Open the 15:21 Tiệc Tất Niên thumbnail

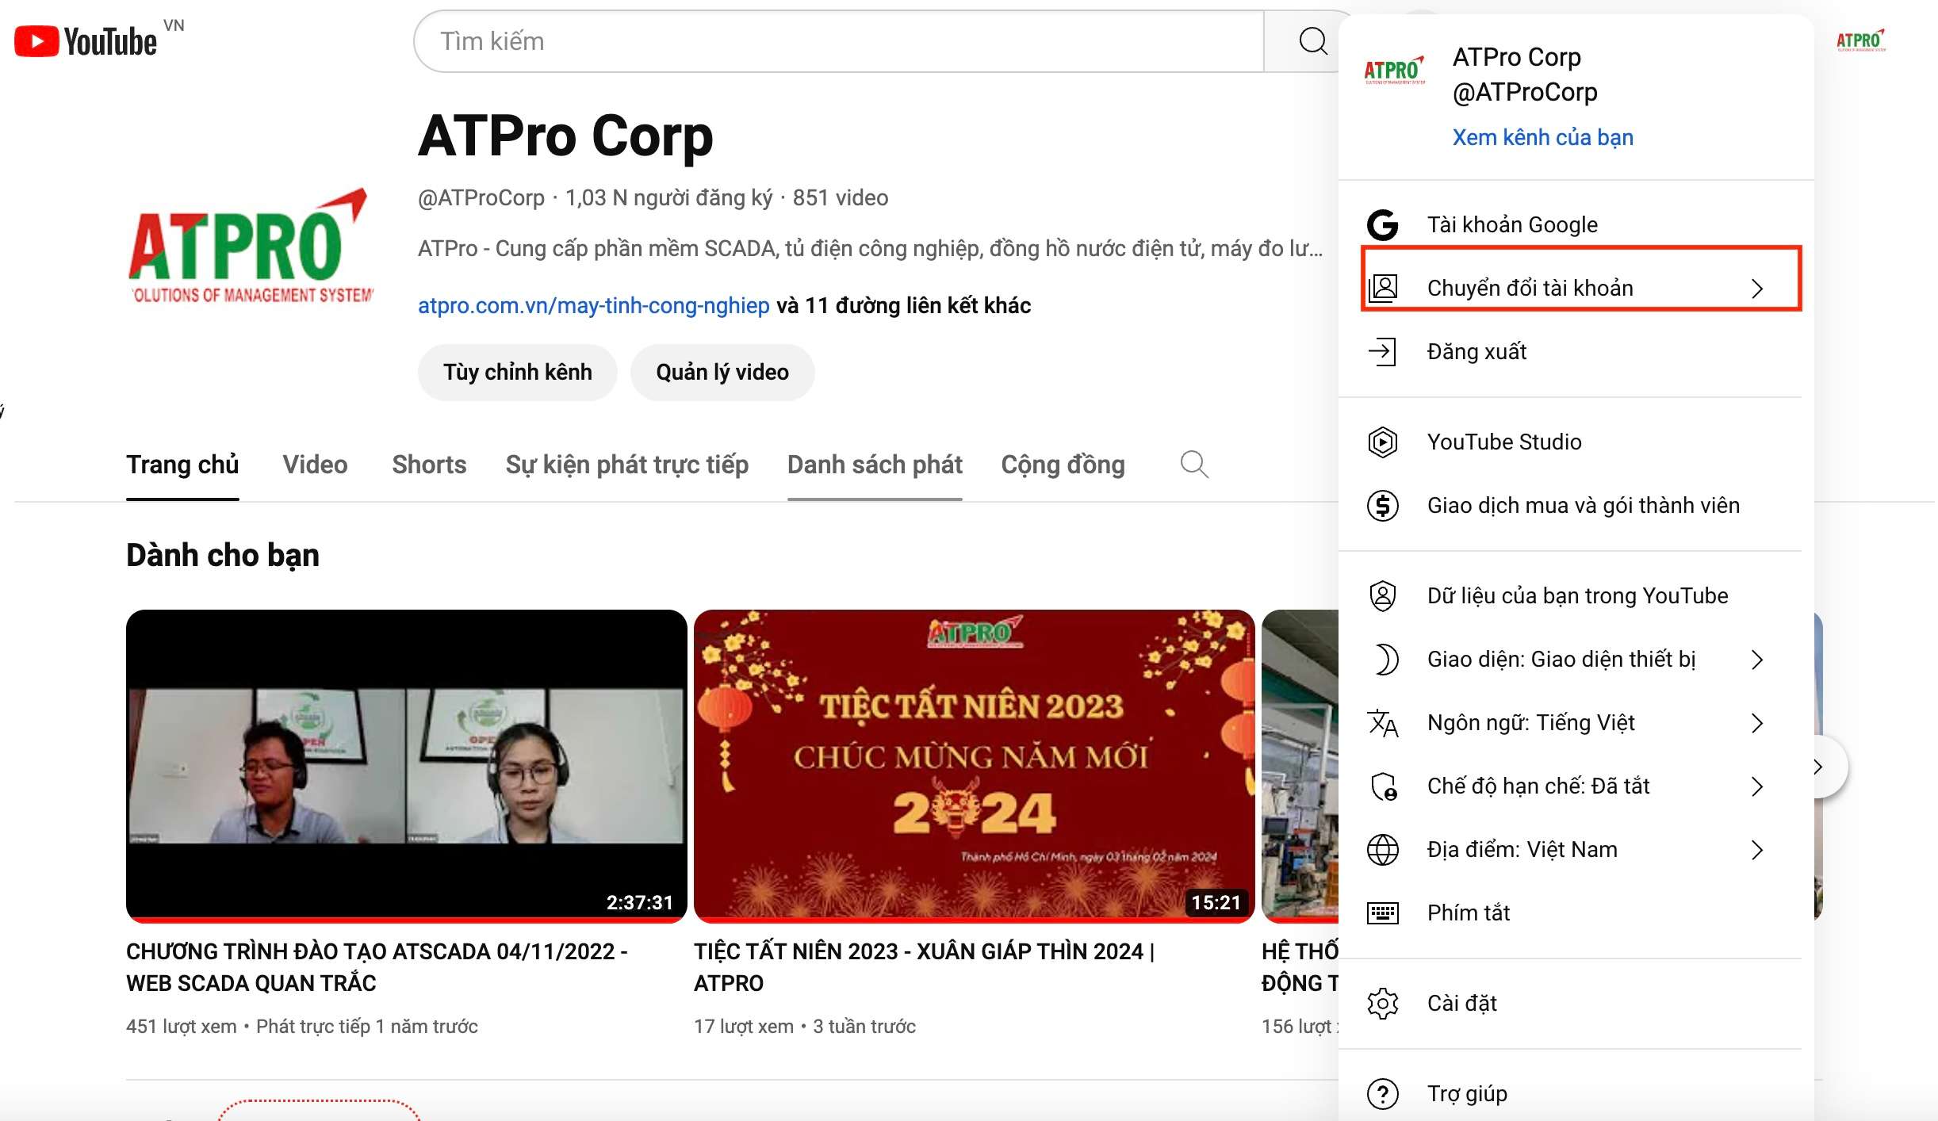[974, 766]
